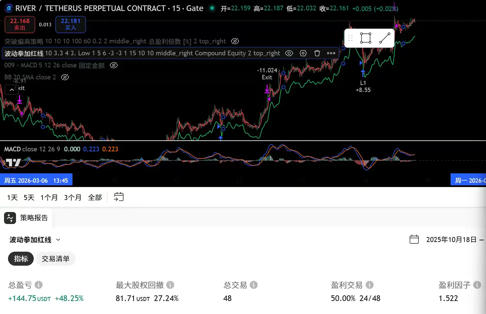Image resolution: width=486 pixels, height=314 pixels.
Task: Hide the 波动拳加红线 strategy via eye icon
Action: (289, 53)
